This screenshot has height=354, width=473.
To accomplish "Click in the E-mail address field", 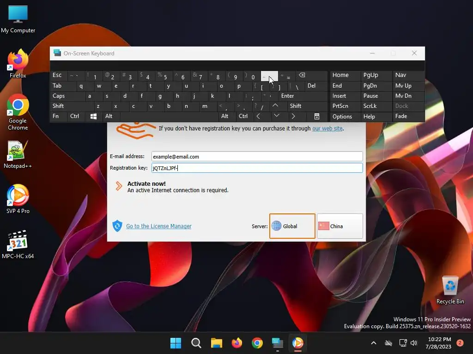I will point(257,157).
